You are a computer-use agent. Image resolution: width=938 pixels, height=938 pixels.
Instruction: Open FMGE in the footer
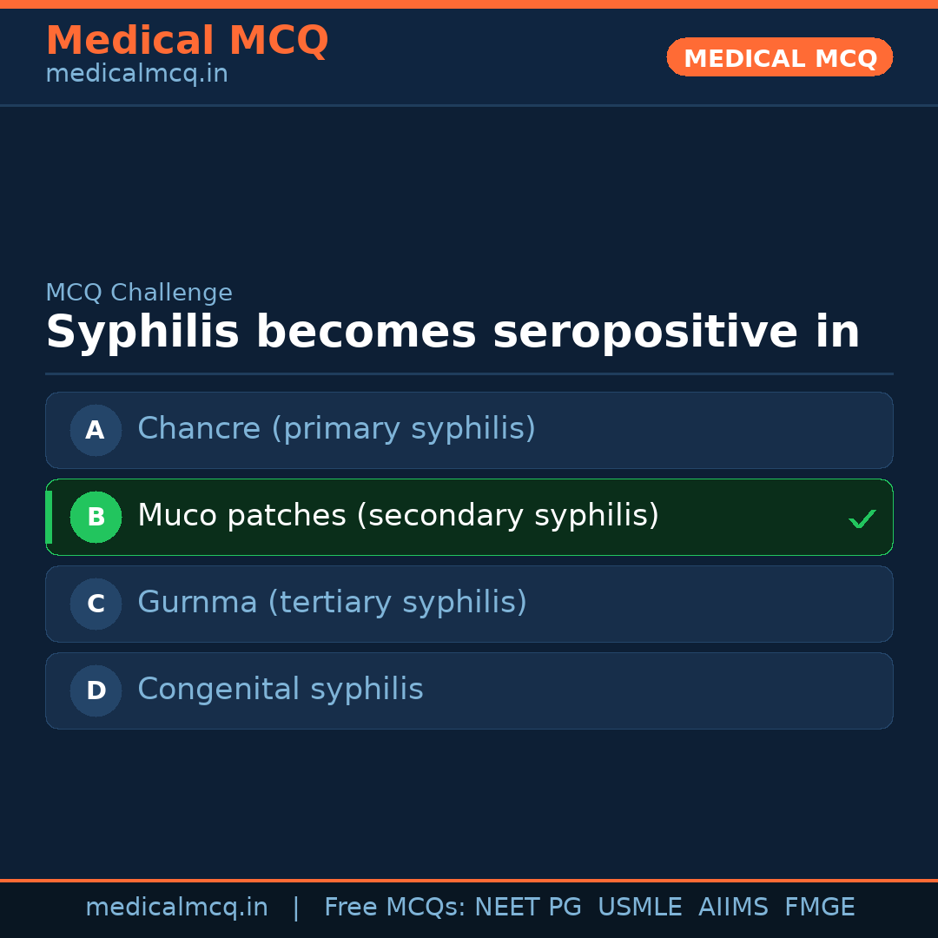[x=819, y=908]
